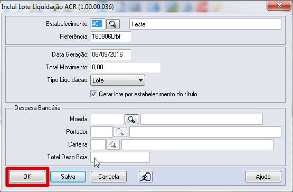Click the Portador code field
293x192 pixels.
[x=101, y=132]
